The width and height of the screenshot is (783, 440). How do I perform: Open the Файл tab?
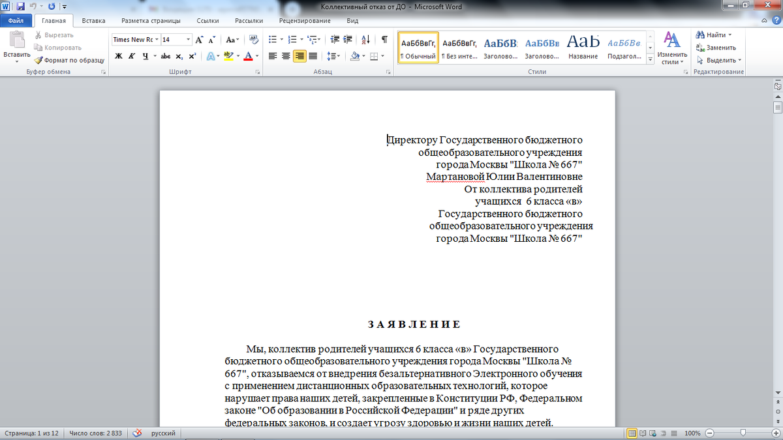click(x=16, y=21)
